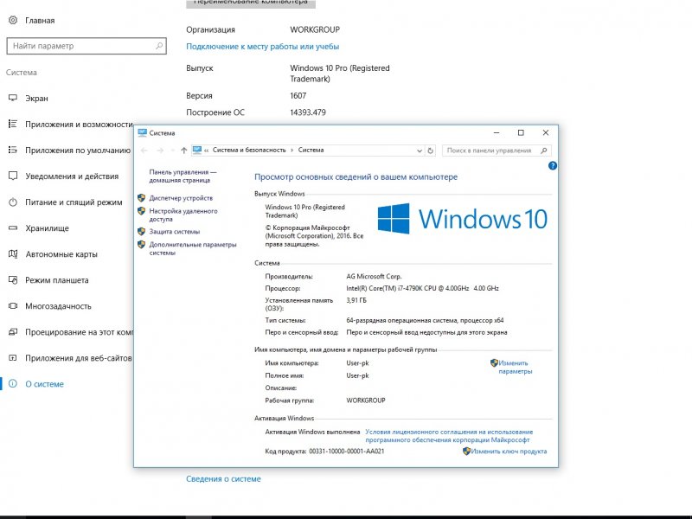Open Экран display settings icon
Viewport: 692px width, 519px height.
tap(13, 98)
